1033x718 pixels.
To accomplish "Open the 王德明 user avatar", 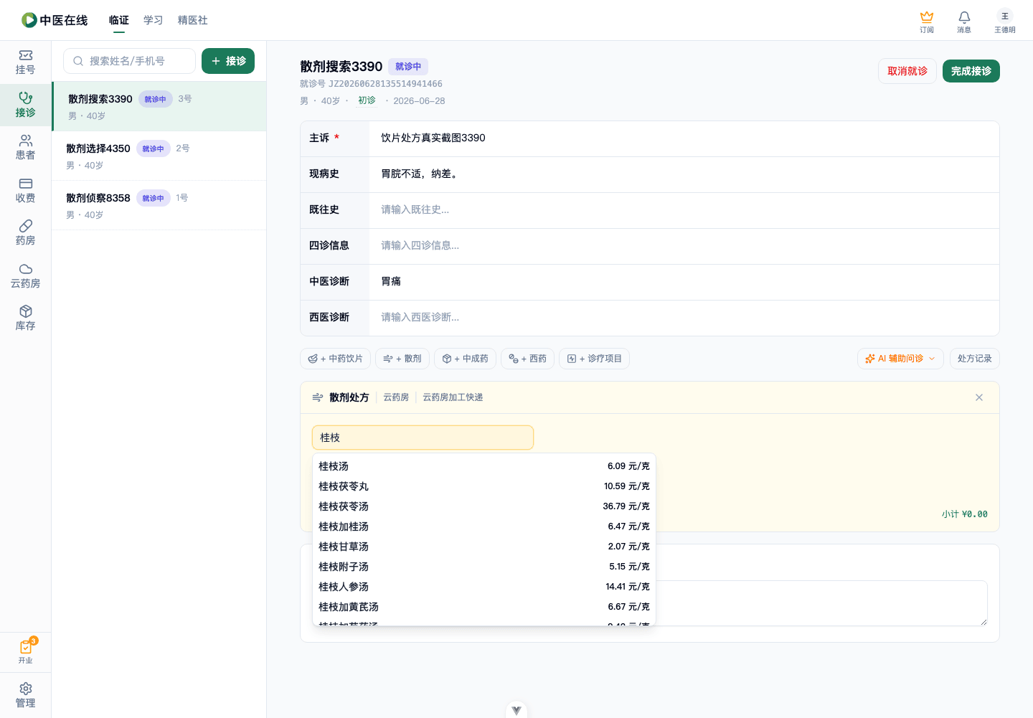I will click(1005, 22).
